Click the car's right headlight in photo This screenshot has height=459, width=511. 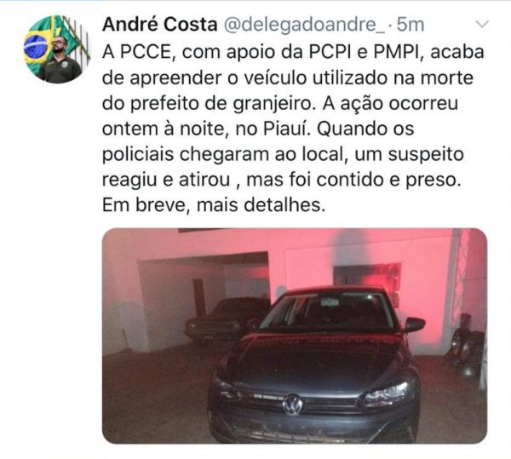pyautogui.click(x=387, y=393)
